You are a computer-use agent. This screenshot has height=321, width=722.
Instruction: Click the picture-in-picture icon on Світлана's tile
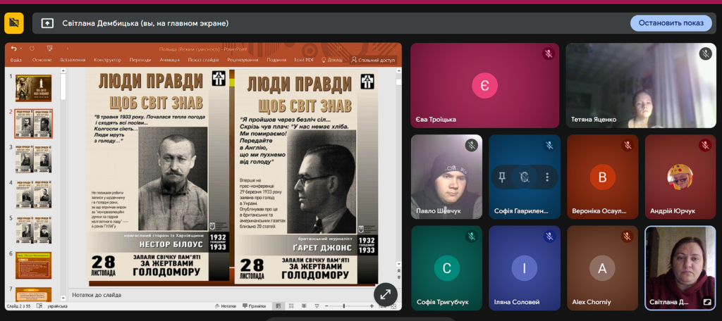click(x=706, y=302)
